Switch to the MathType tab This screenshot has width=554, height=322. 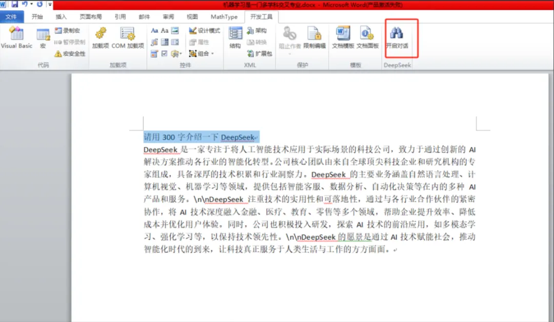(x=224, y=16)
